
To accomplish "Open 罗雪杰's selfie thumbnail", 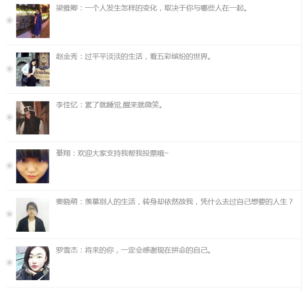I will pos(33,263).
